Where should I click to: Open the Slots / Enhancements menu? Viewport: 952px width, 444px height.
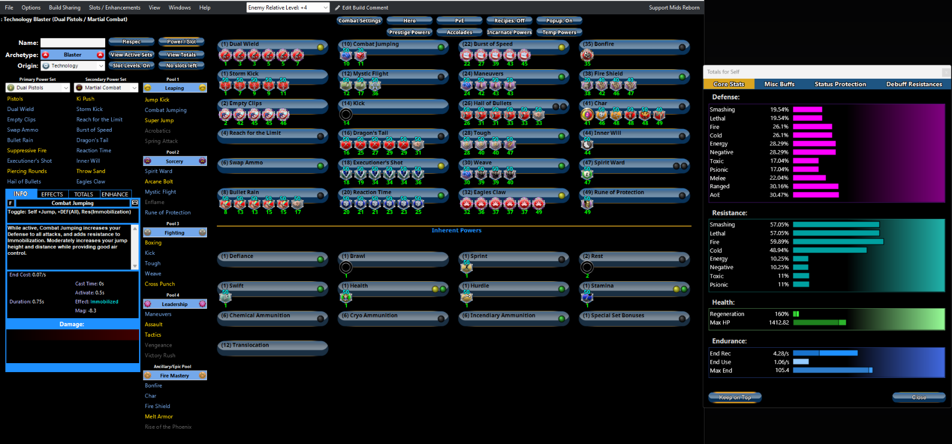[x=115, y=7]
